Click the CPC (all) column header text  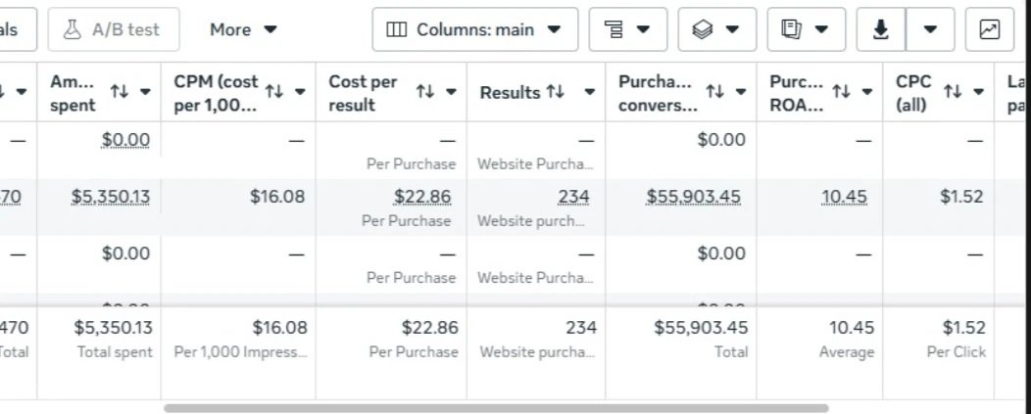click(914, 93)
